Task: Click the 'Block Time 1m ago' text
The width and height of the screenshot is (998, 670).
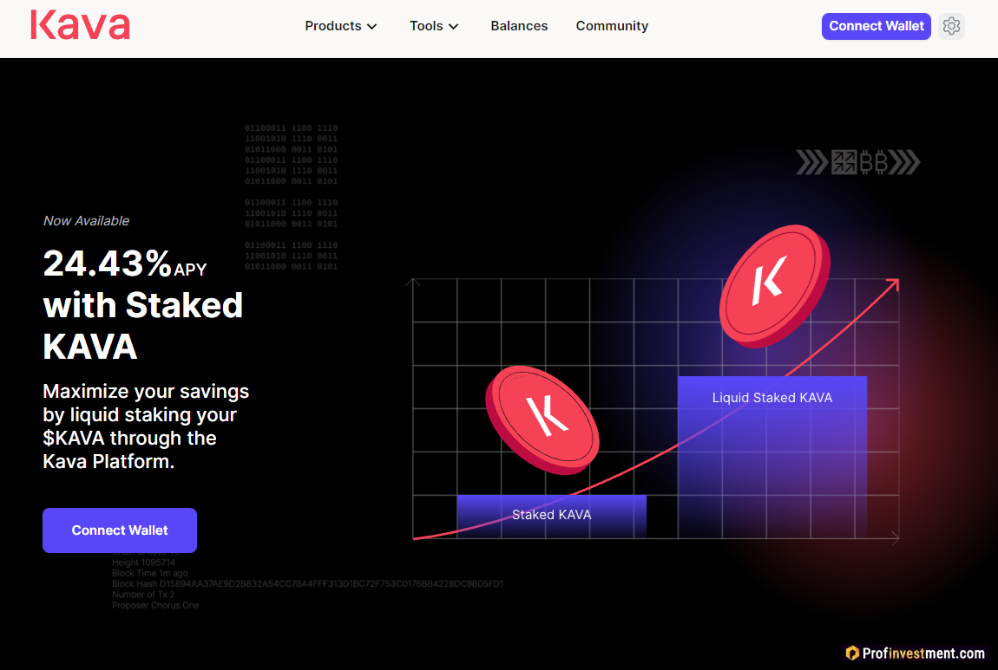Action: pyautogui.click(x=149, y=573)
